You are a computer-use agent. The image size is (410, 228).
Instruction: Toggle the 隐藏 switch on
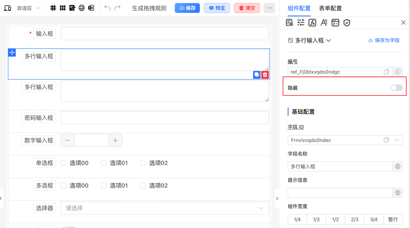tap(396, 88)
